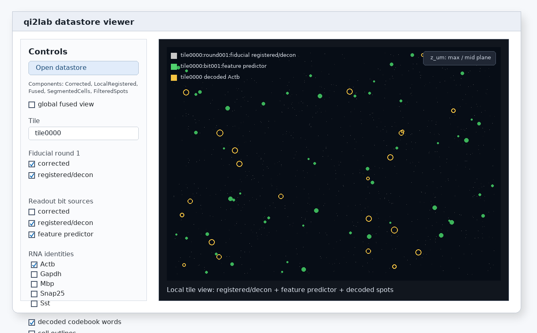Disable Readout bit sources registered/decon

tap(32, 223)
